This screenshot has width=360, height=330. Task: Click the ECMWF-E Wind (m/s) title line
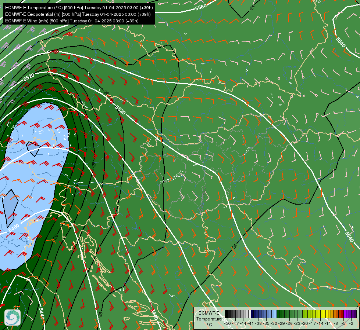[x=72, y=21]
